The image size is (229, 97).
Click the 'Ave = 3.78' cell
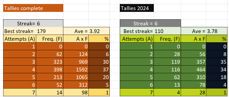[204, 31]
